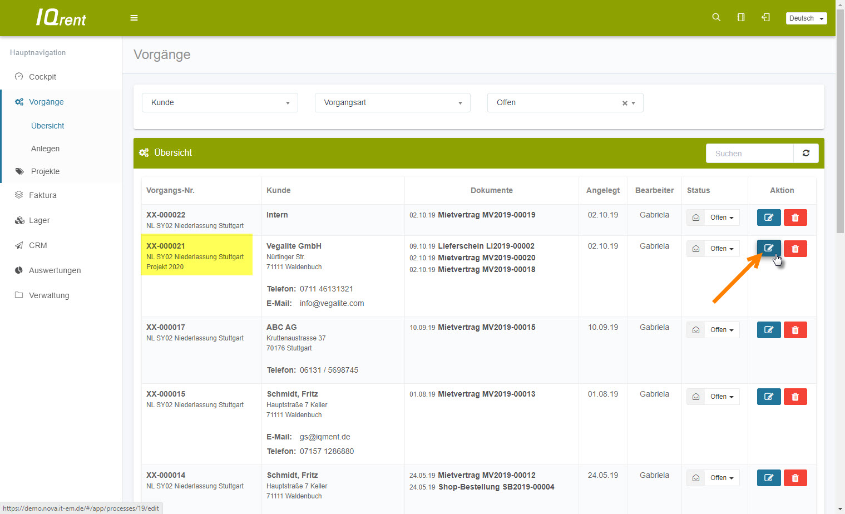Click envelope icon for process XX-000021
The image size is (845, 514).
pos(696,249)
